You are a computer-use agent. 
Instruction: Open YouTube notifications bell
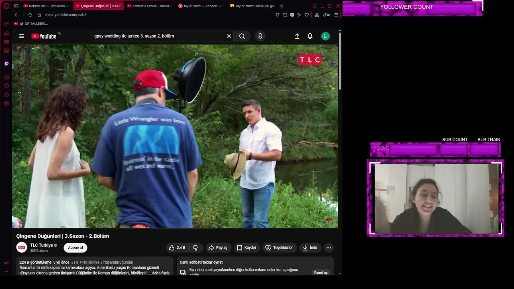pos(310,36)
